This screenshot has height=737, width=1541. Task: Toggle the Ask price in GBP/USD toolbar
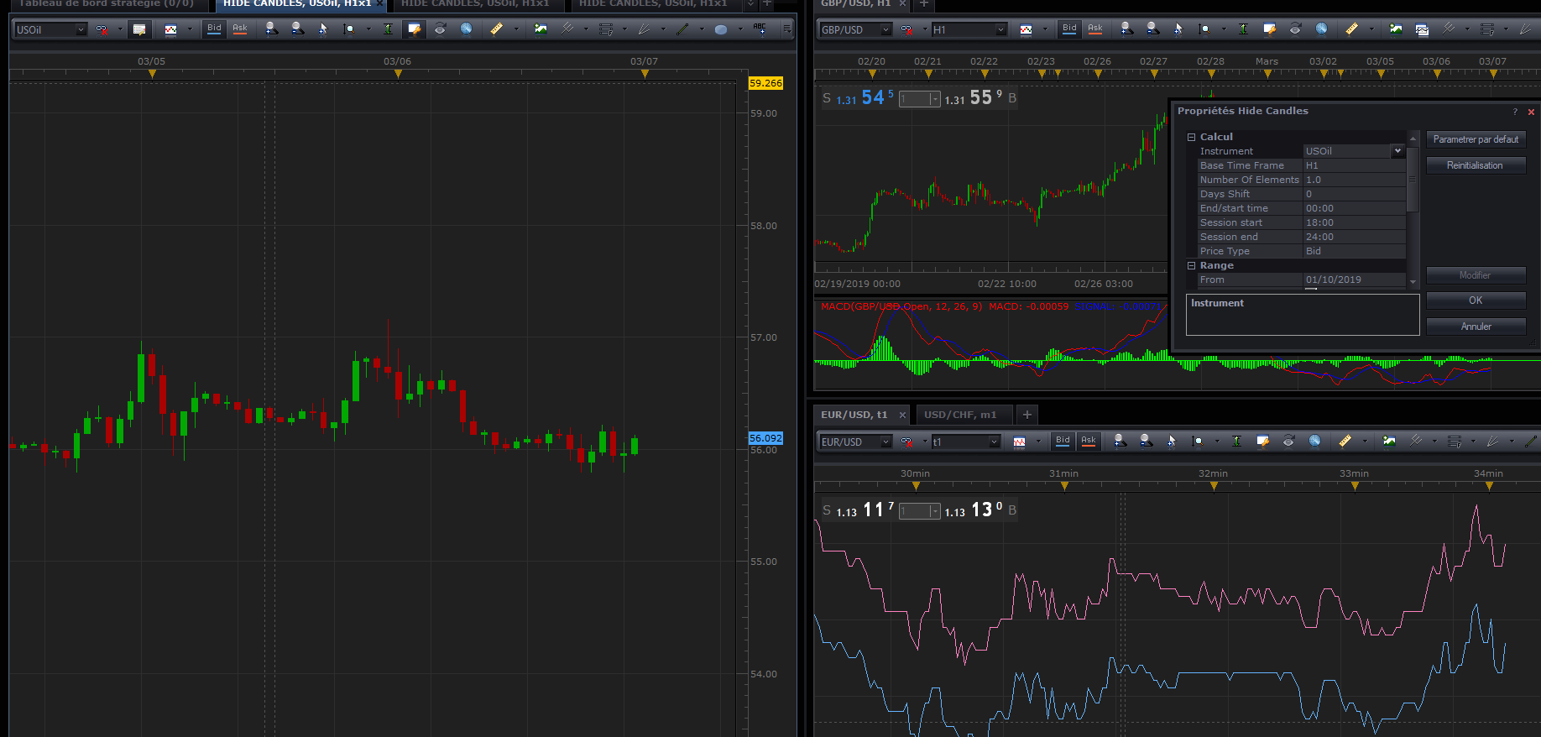1095,29
